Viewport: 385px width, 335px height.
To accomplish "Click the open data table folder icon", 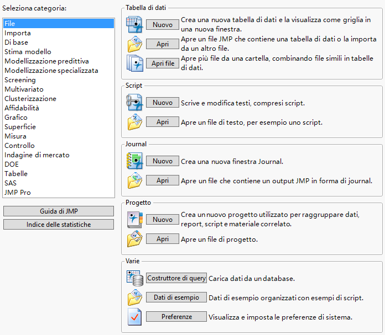I will 134,44.
